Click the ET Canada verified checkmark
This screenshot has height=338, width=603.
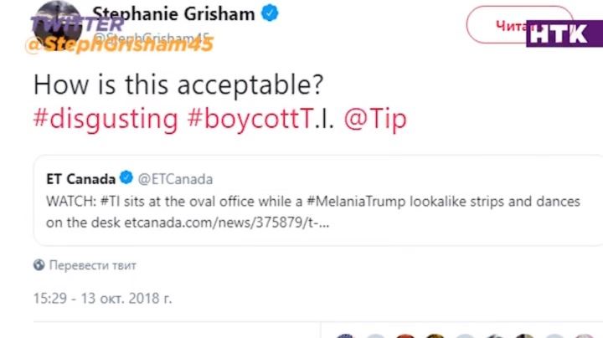(x=126, y=179)
